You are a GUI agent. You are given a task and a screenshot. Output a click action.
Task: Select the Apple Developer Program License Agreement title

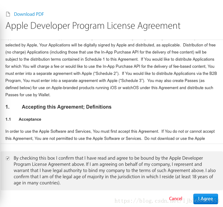[93, 26]
